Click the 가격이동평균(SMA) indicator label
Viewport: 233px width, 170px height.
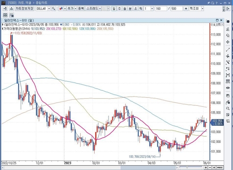17,29
